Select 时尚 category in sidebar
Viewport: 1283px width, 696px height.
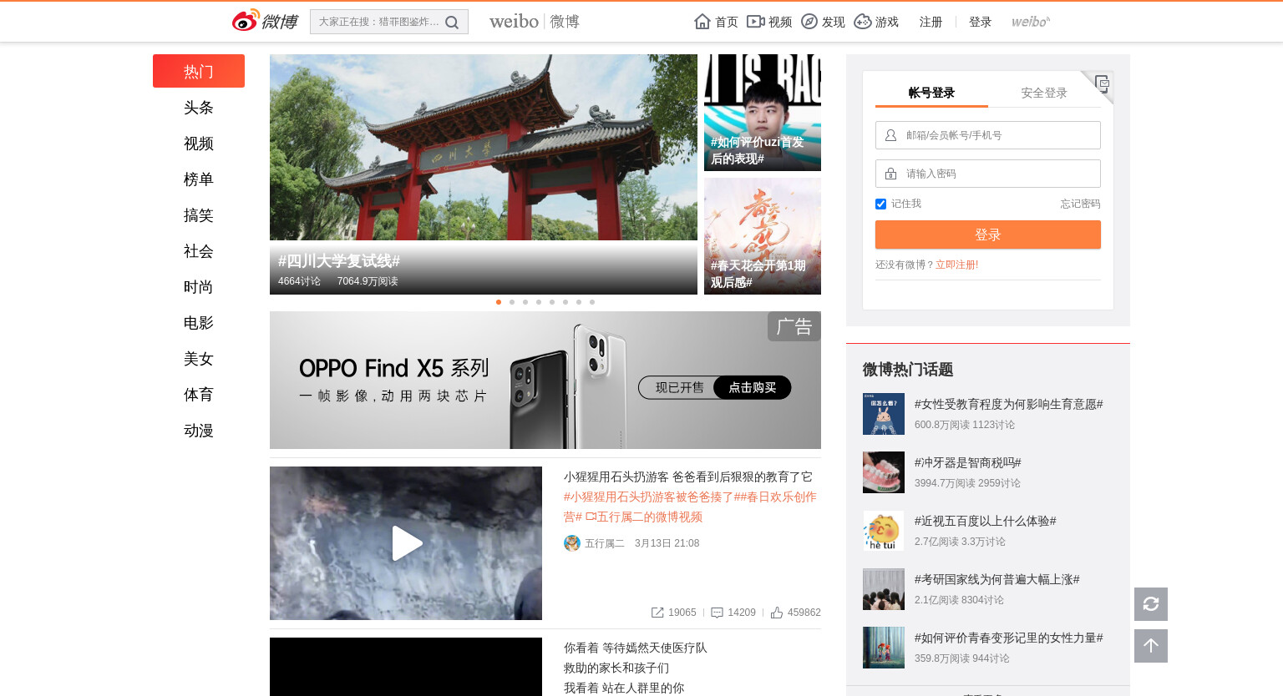pos(199,287)
